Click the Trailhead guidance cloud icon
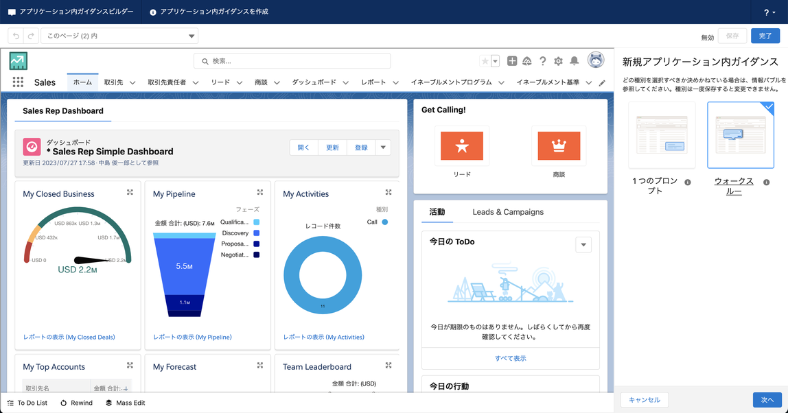 tap(527, 61)
